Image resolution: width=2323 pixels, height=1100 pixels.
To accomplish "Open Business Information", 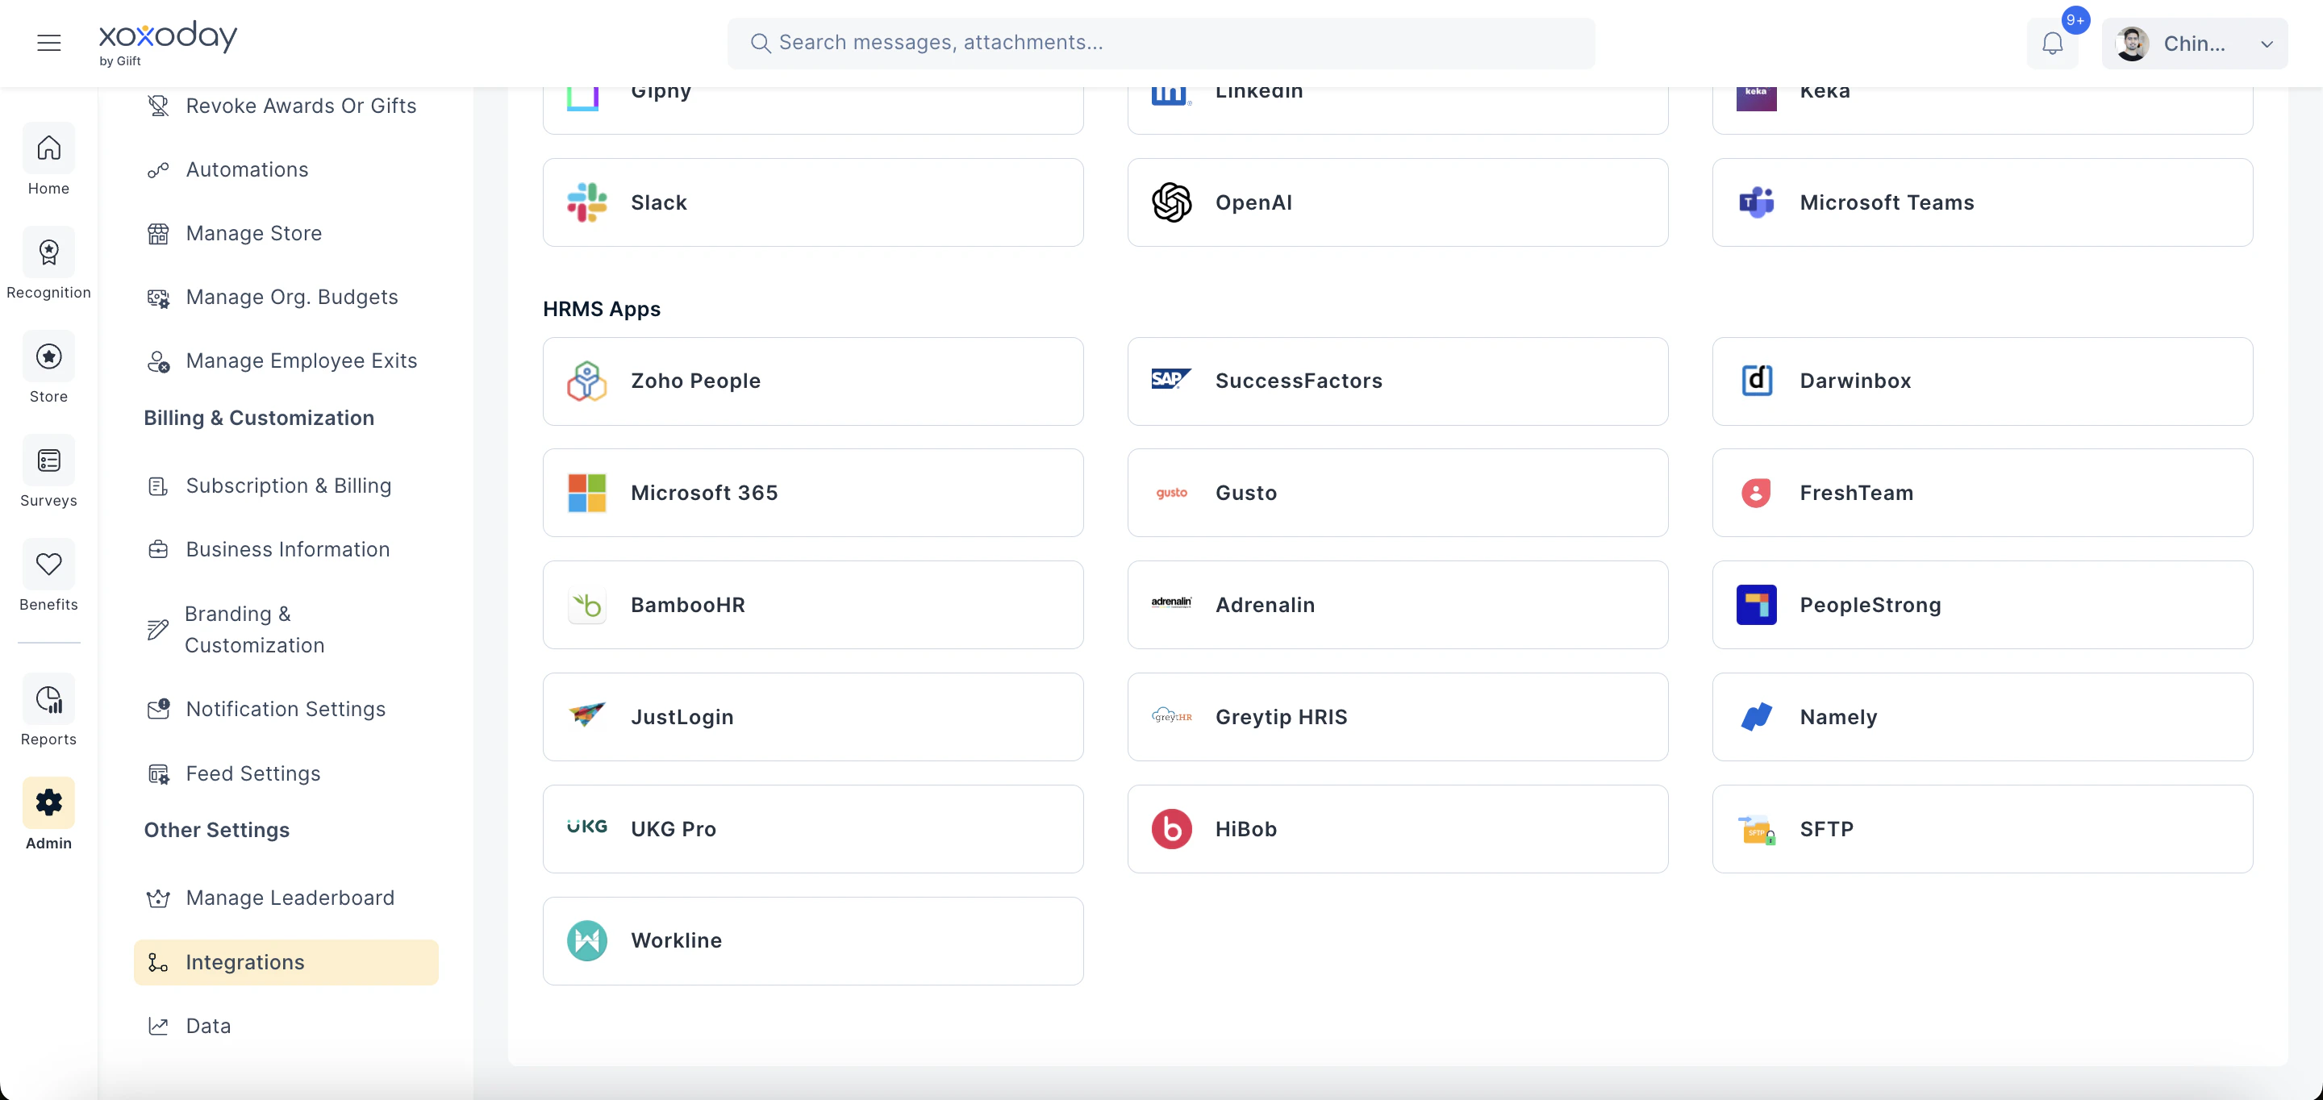I will [286, 550].
